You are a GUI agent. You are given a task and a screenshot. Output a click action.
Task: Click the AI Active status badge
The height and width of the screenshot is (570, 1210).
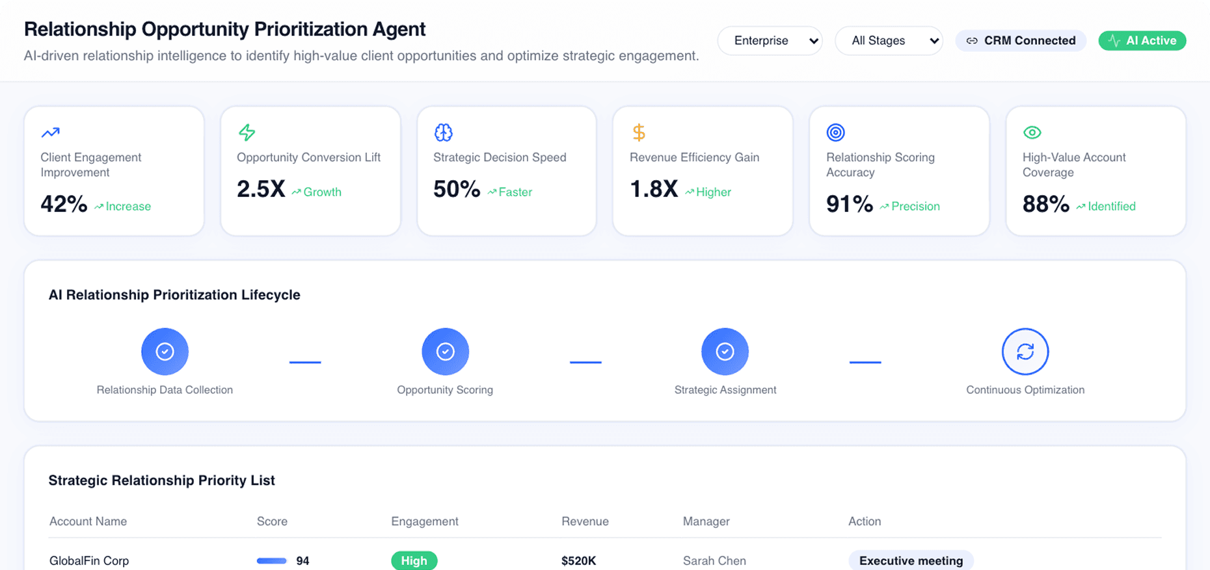click(x=1142, y=40)
